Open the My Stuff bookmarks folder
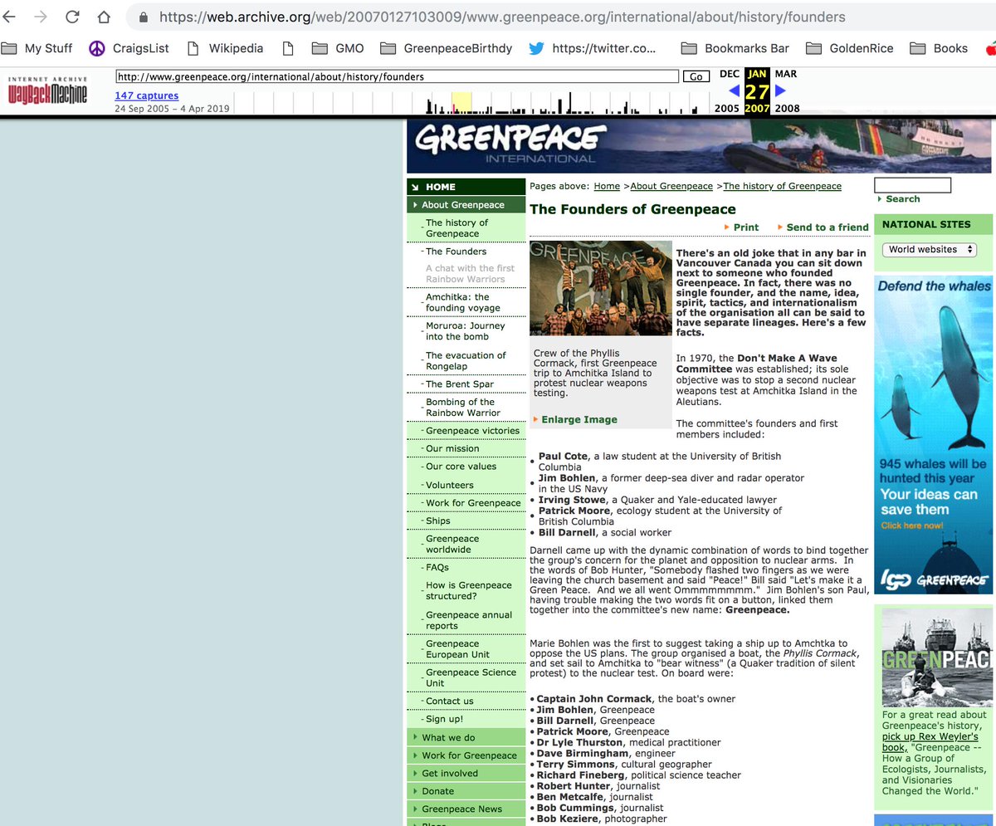The width and height of the screenshot is (996, 826). click(x=37, y=48)
